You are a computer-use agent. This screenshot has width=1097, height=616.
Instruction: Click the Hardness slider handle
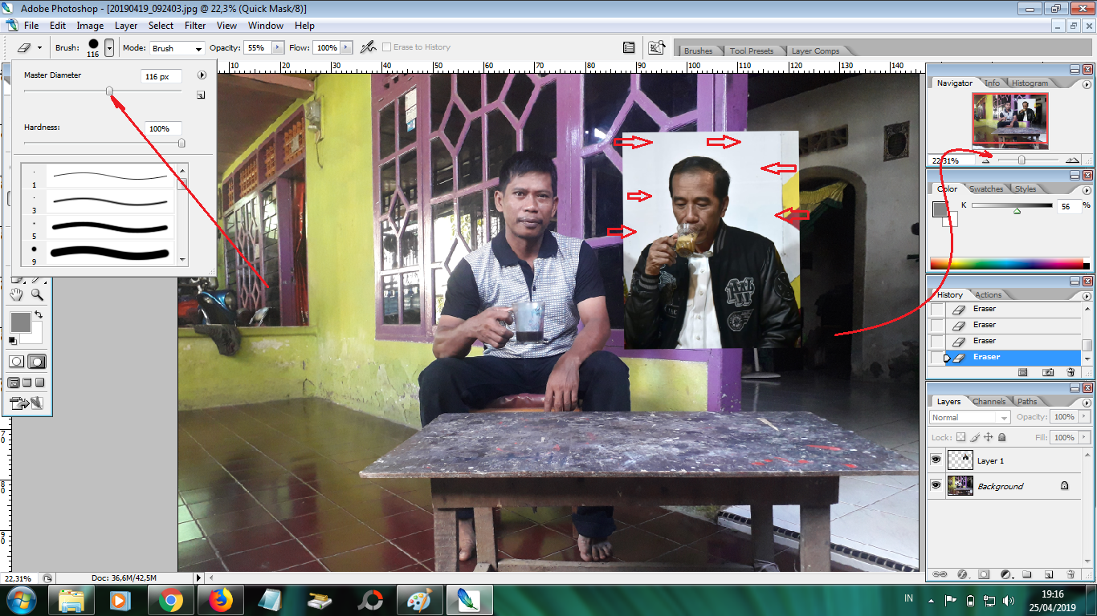[x=181, y=143]
